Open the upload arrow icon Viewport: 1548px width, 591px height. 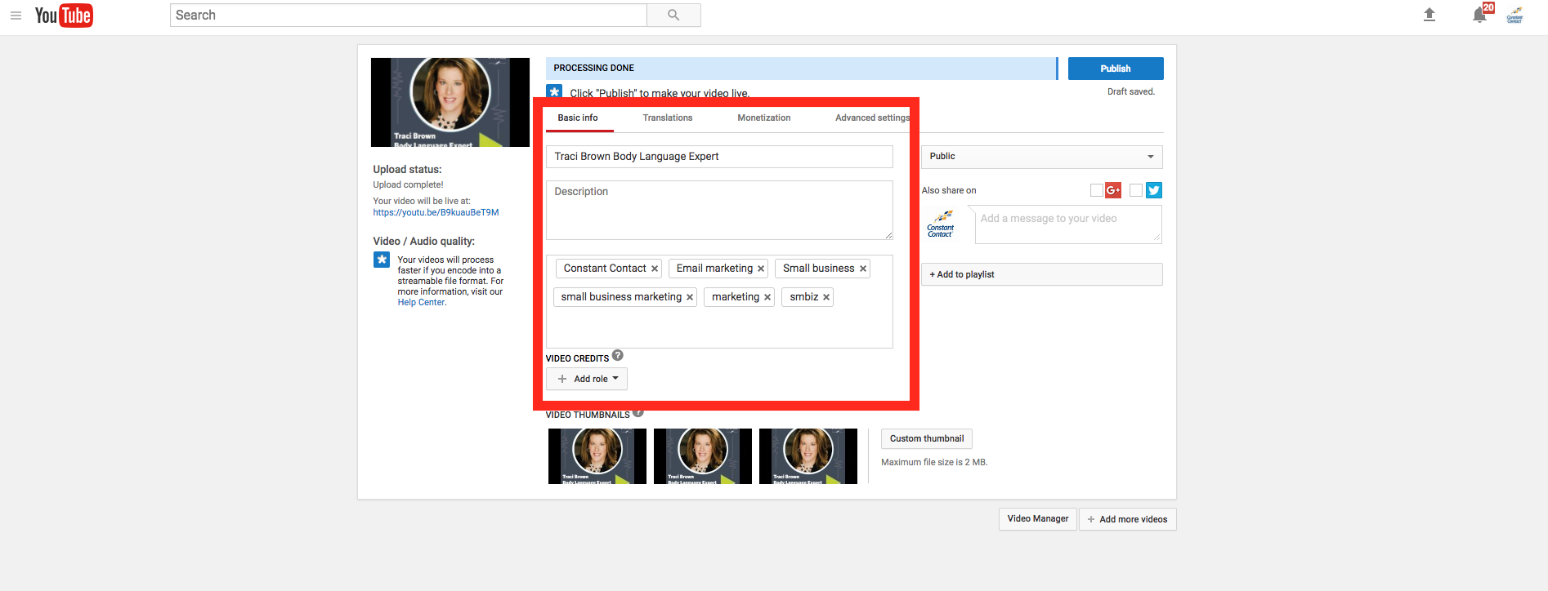[1429, 15]
